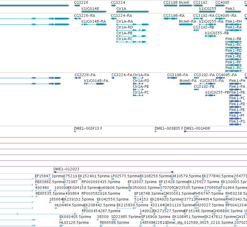247x227 pixels.
Task: Select the Pink1-PD protein label
Action: 237,104
